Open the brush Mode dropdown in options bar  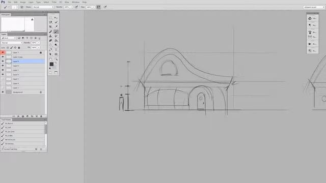tap(43, 7)
